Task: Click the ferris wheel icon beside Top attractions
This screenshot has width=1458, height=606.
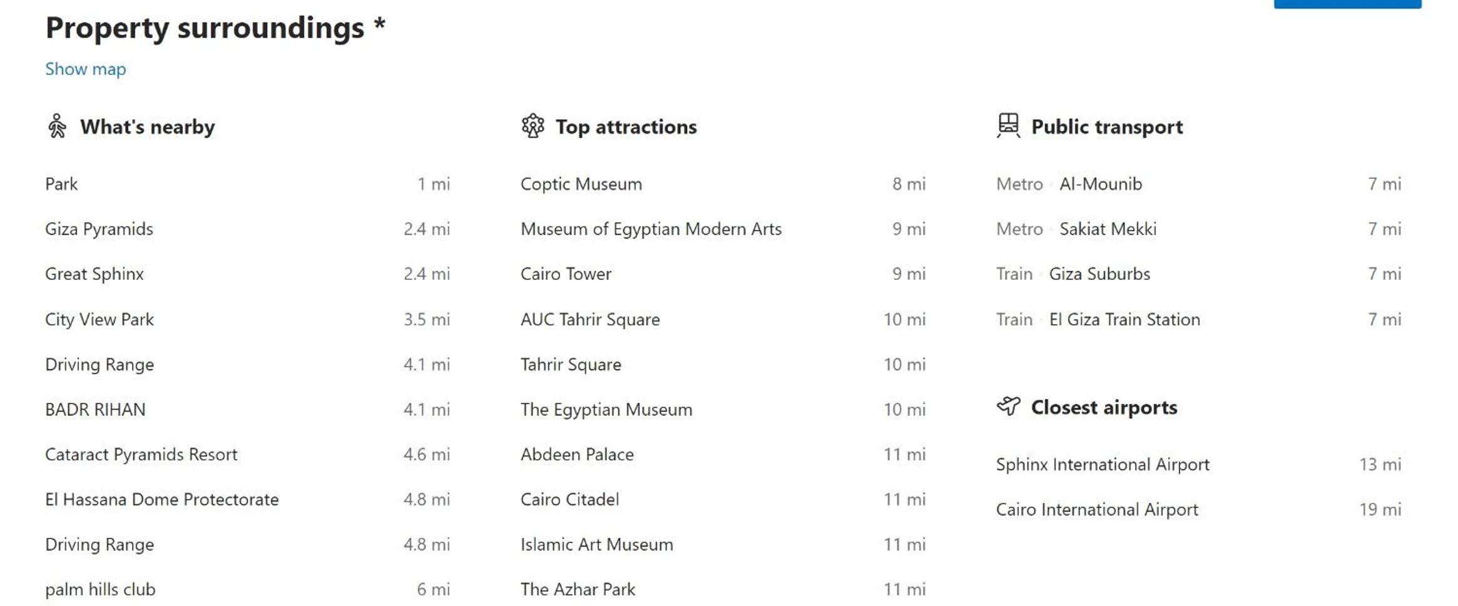Action: pyautogui.click(x=533, y=126)
